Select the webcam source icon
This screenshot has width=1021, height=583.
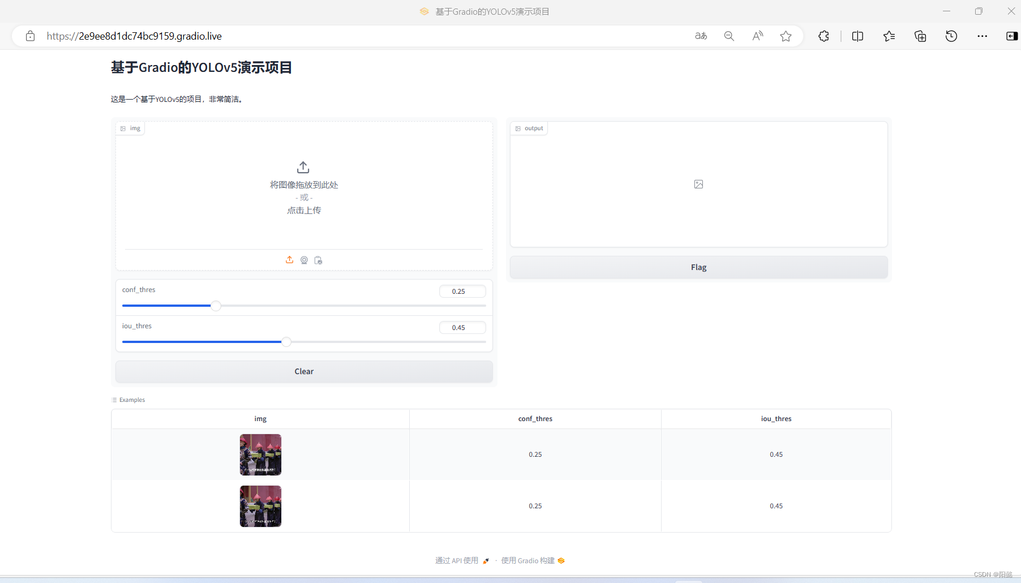click(x=304, y=260)
